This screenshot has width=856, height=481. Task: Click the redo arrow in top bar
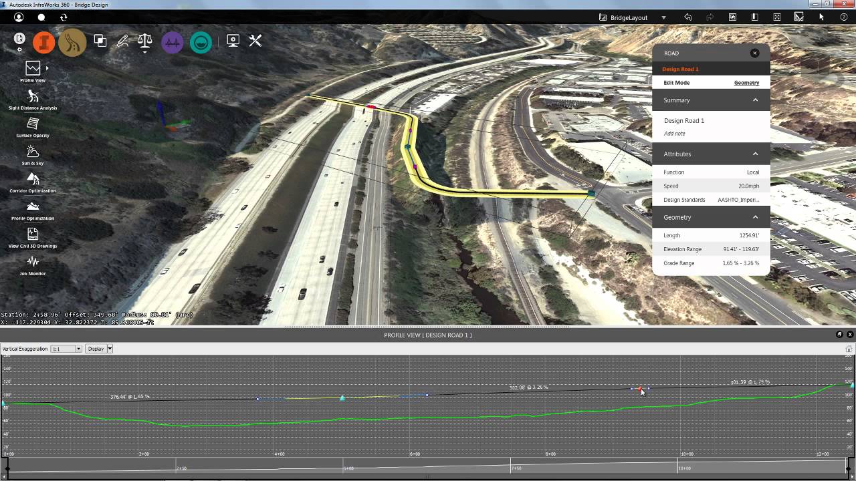tap(710, 17)
